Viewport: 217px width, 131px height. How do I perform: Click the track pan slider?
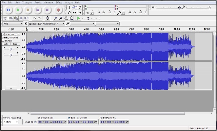pos(11,55)
